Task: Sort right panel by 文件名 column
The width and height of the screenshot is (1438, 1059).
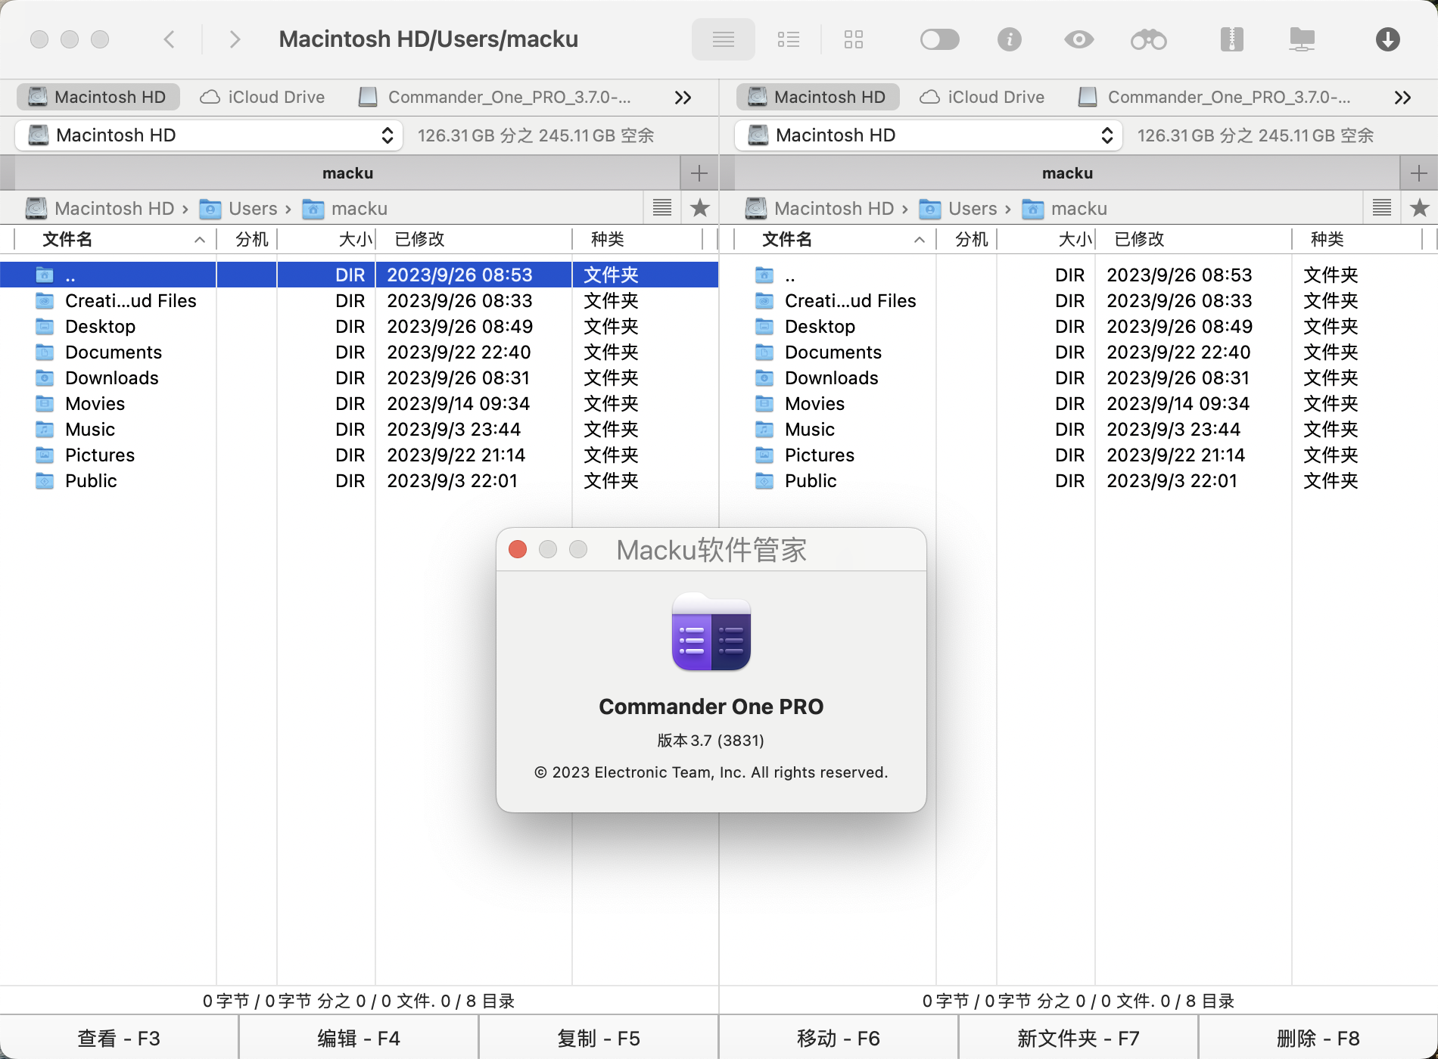Action: pyautogui.click(x=835, y=240)
